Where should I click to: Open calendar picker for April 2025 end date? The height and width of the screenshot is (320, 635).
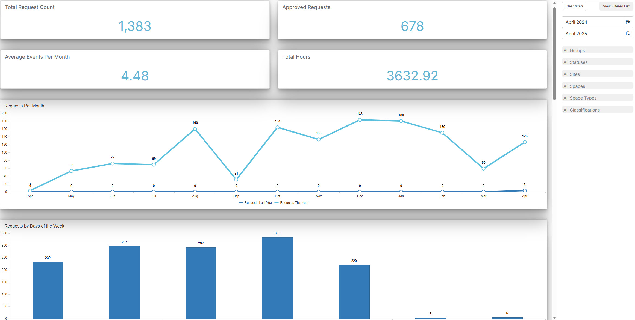tap(628, 34)
